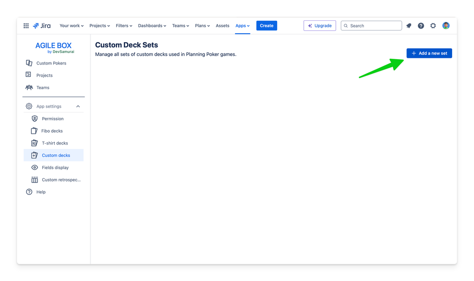Open the Jira settings gear icon
This screenshot has width=474, height=281.
tap(433, 26)
